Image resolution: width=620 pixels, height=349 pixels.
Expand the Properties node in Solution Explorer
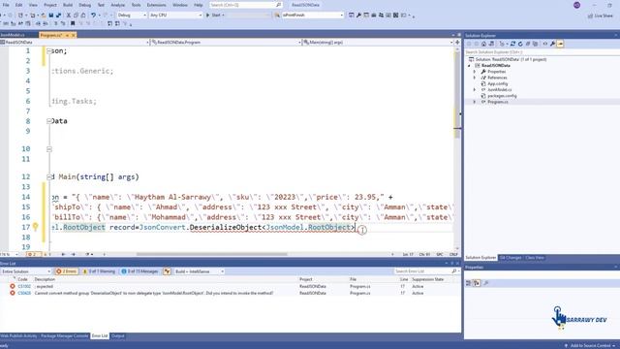pos(475,72)
